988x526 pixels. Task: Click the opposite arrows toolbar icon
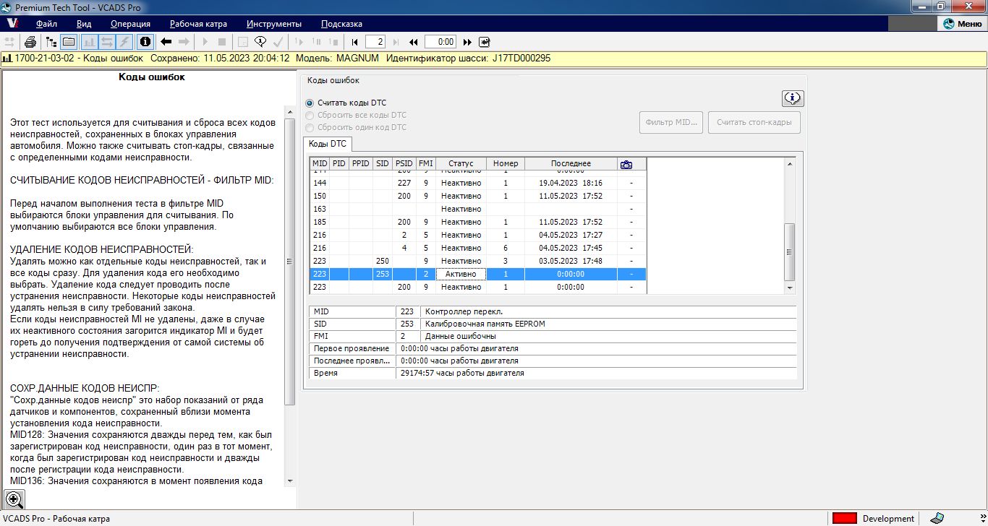107,42
